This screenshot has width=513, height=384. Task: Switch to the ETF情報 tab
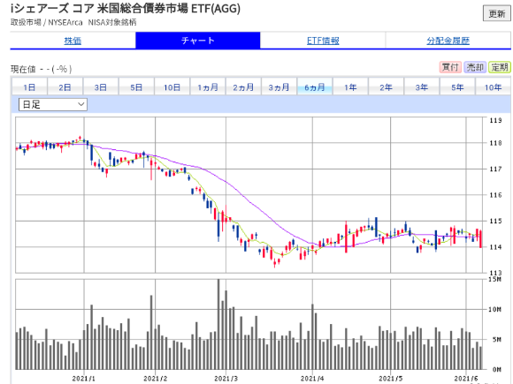[323, 41]
